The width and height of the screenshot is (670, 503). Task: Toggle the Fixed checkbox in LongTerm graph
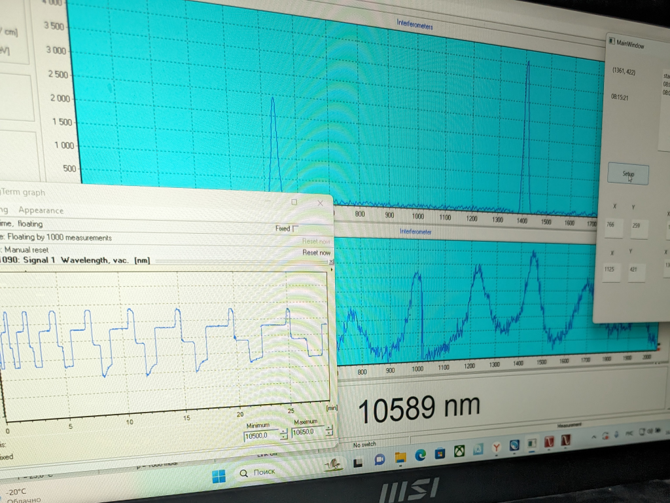point(295,229)
